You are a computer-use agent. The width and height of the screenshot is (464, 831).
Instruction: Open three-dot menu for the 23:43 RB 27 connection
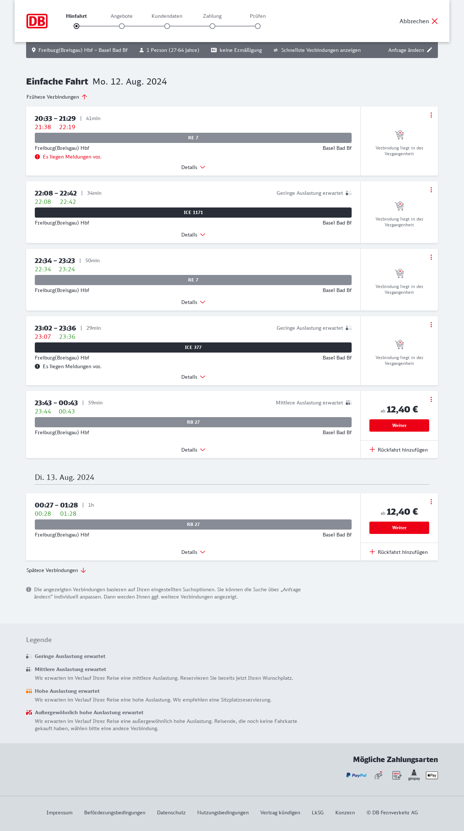[431, 399]
